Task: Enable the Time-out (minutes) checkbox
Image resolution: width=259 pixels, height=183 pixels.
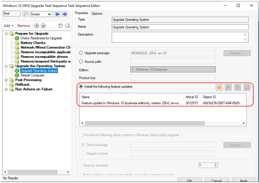Action: (x=80, y=165)
